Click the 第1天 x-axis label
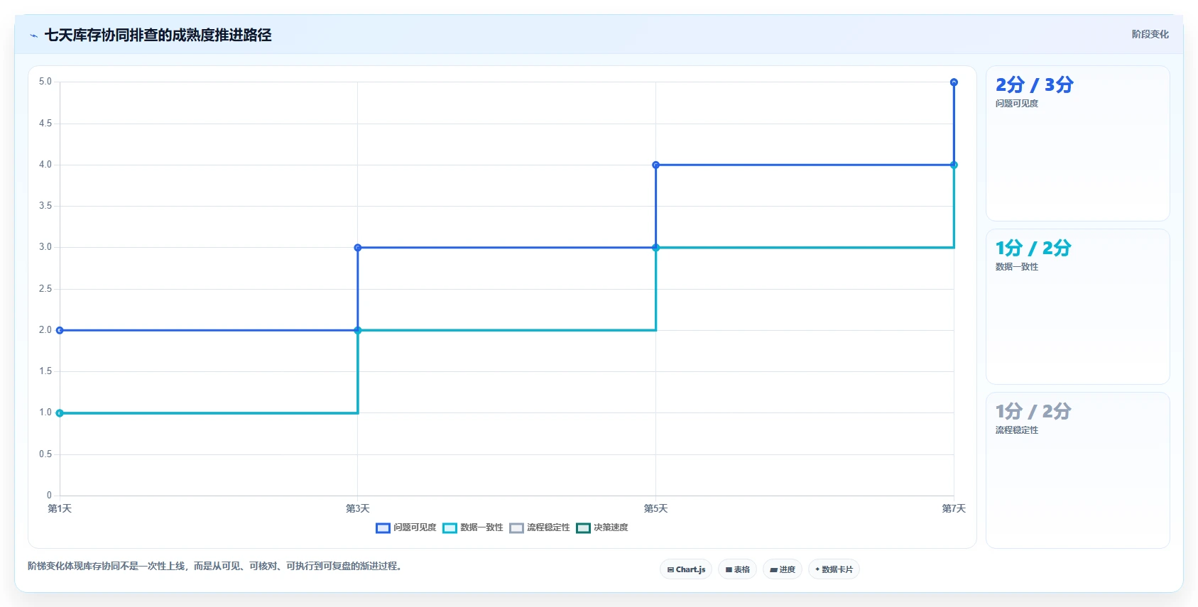This screenshot has width=1198, height=607. pyautogui.click(x=60, y=508)
